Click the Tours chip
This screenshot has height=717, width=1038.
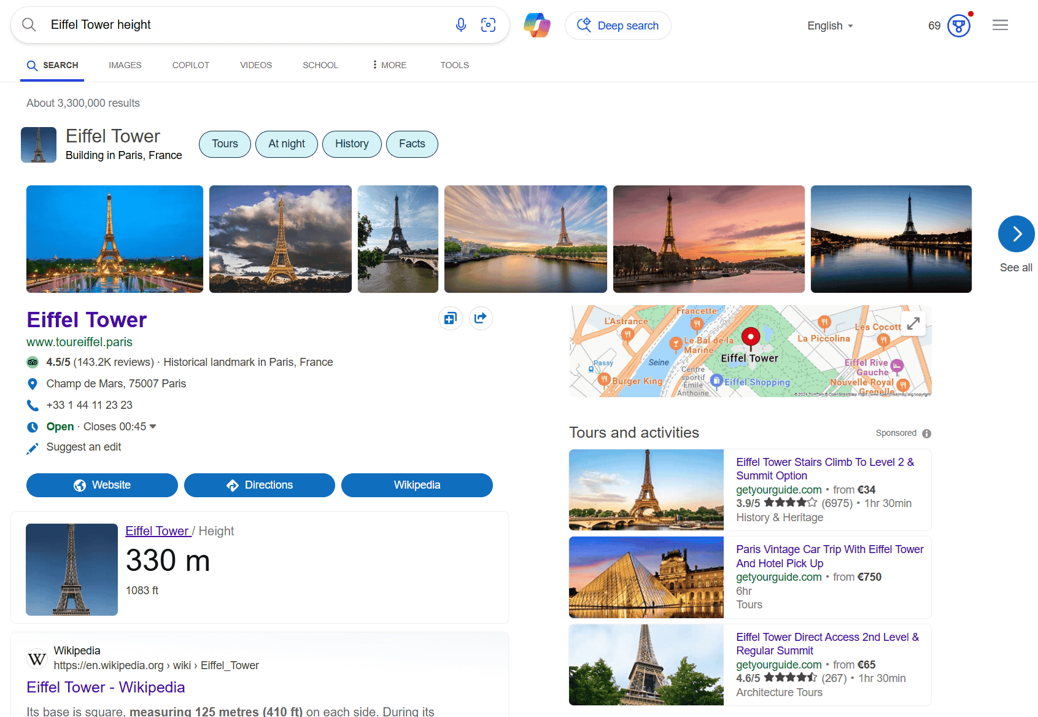(x=225, y=144)
